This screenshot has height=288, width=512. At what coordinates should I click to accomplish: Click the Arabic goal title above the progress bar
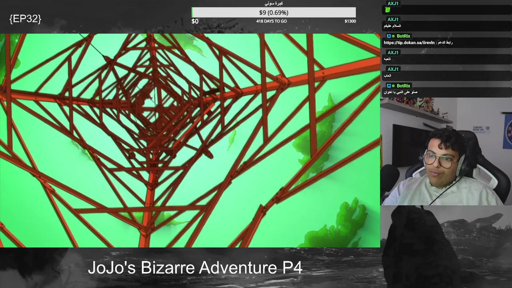[x=274, y=3]
